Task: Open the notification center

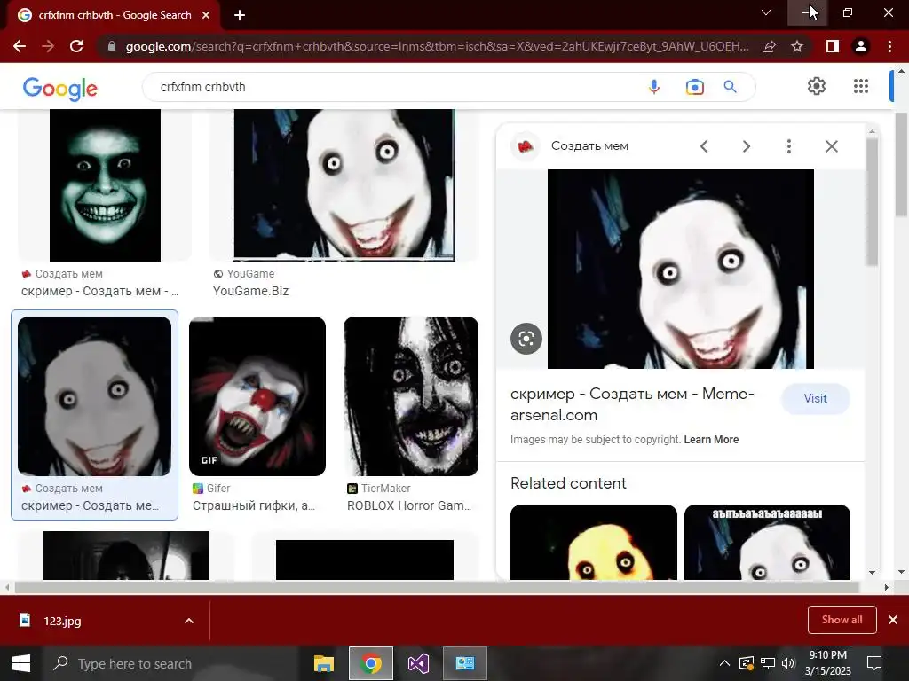Action: [874, 663]
